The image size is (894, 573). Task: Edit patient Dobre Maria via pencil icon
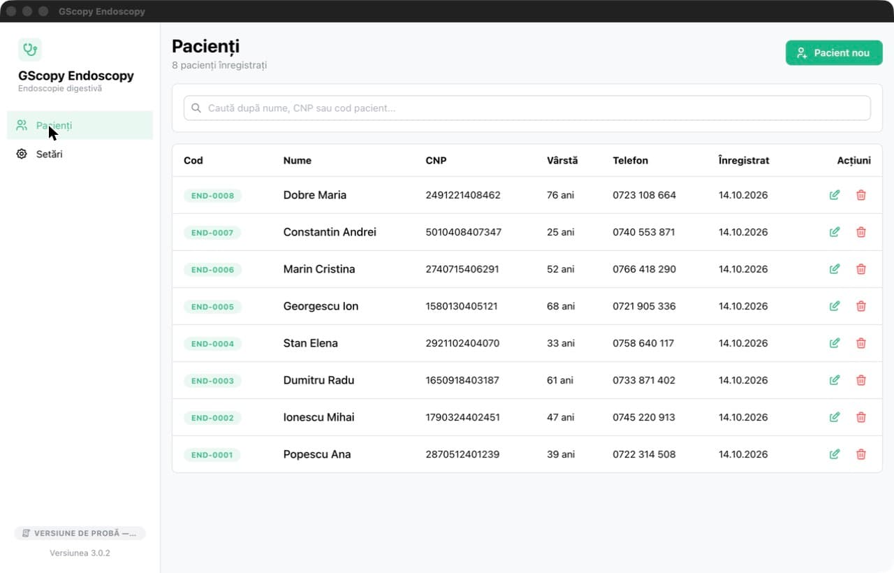834,195
